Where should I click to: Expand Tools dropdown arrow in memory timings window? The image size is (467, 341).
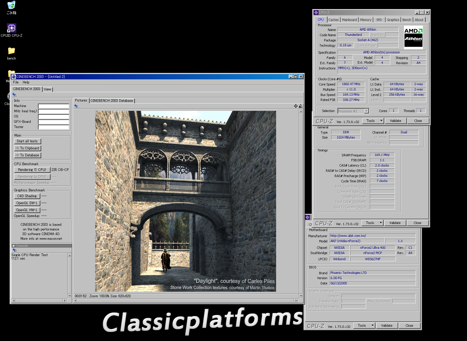pos(381,223)
